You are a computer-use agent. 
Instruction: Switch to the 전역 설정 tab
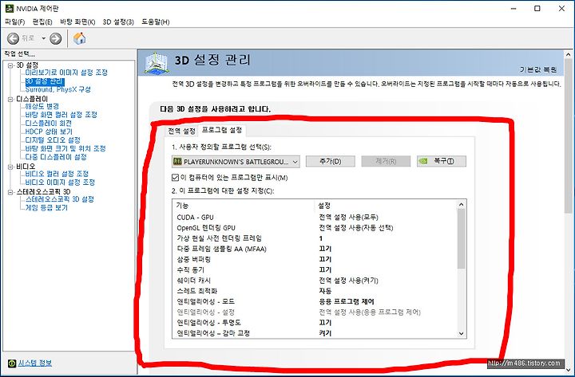[x=181, y=131]
